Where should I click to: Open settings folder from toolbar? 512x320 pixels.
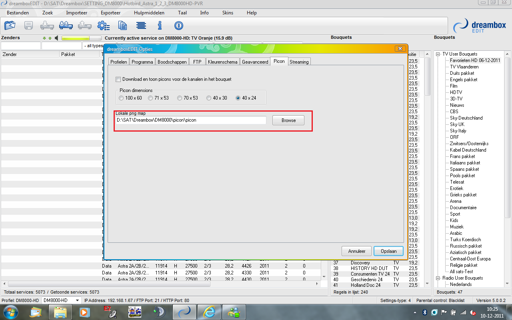[10, 26]
